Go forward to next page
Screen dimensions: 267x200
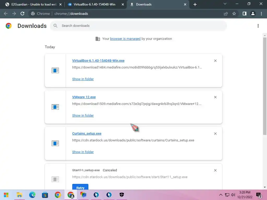click(x=14, y=14)
